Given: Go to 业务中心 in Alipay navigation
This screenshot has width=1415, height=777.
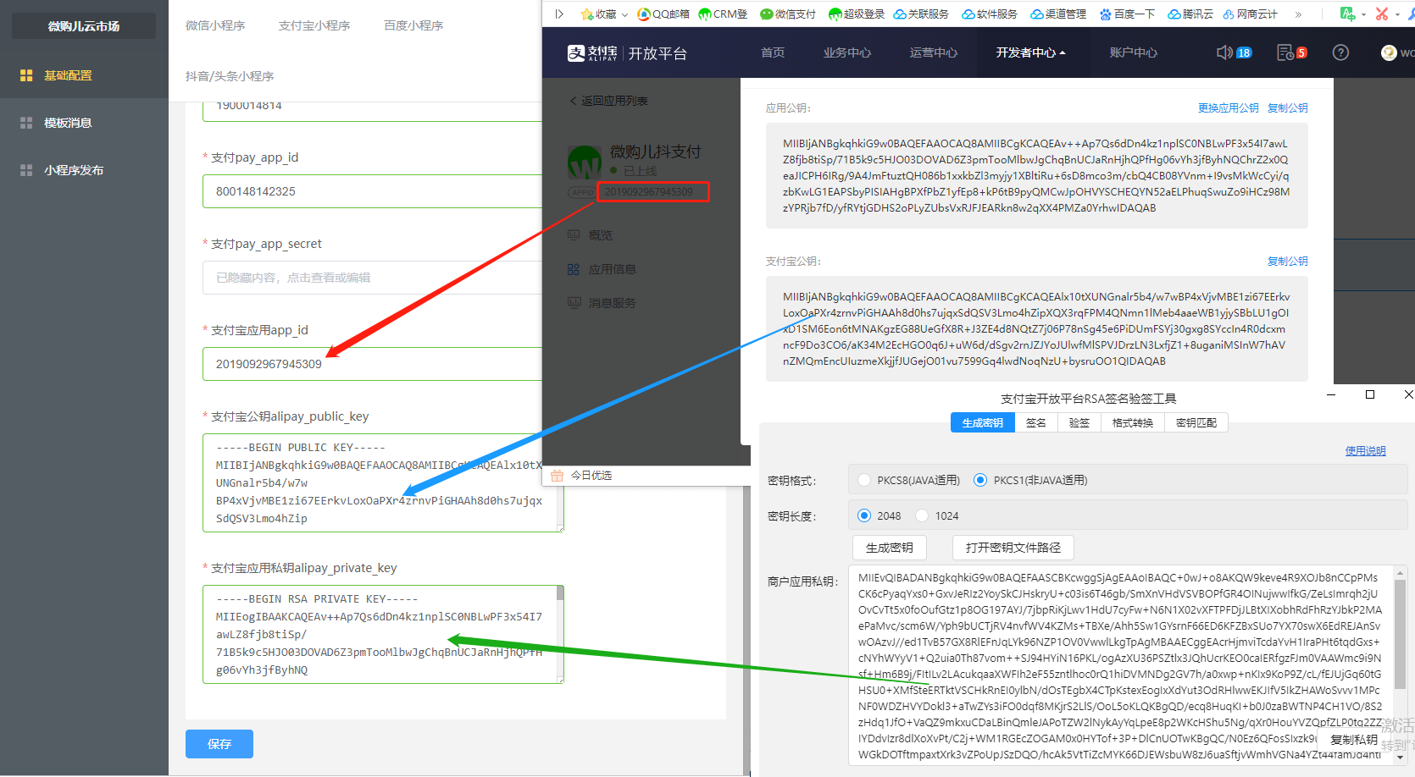Looking at the screenshot, I should click(847, 52).
